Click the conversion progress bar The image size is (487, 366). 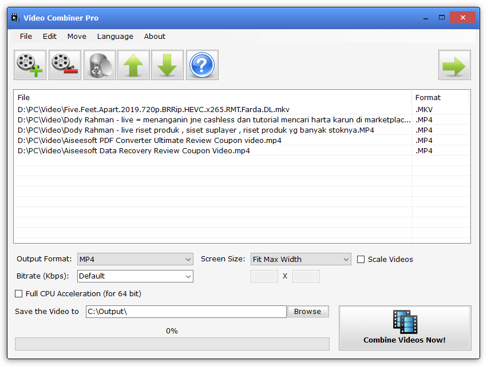(172, 344)
